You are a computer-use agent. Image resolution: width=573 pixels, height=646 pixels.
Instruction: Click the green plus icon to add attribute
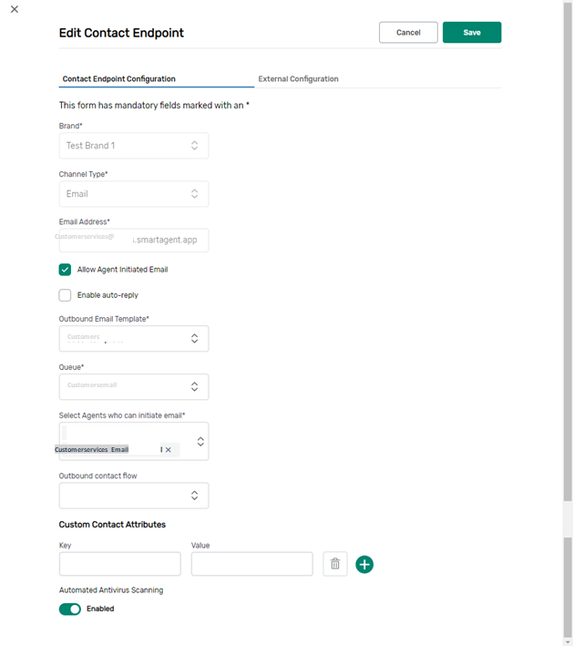pos(364,564)
